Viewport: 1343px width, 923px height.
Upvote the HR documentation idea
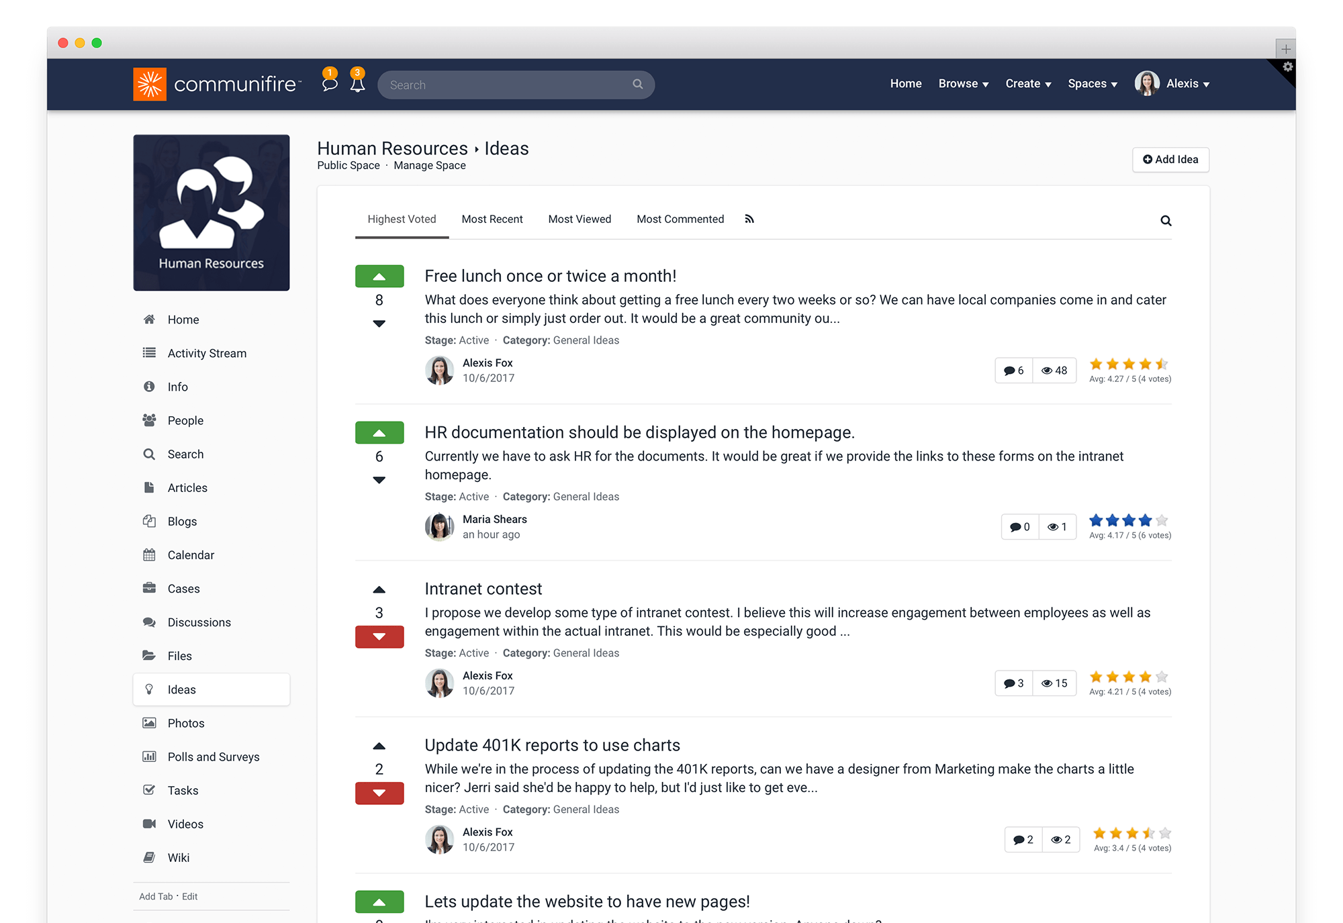[x=379, y=432]
